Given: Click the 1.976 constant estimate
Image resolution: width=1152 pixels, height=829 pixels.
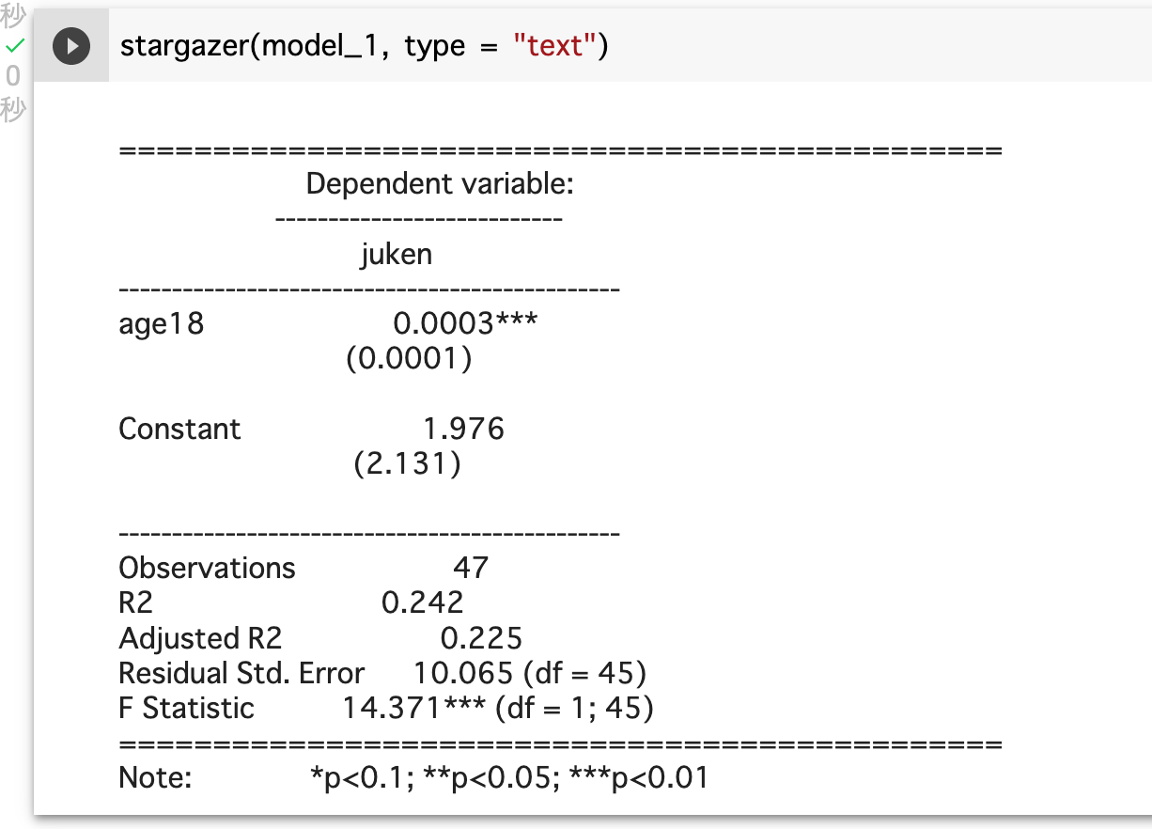Looking at the screenshot, I should (463, 430).
